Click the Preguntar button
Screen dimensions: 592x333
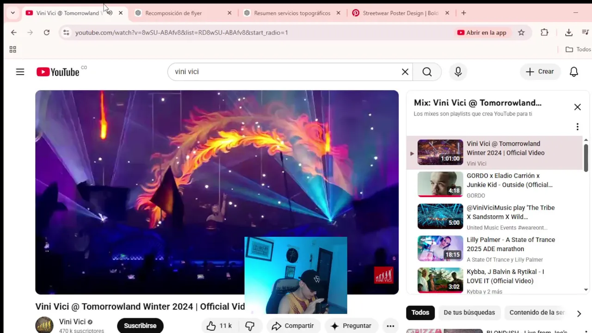pyautogui.click(x=351, y=326)
